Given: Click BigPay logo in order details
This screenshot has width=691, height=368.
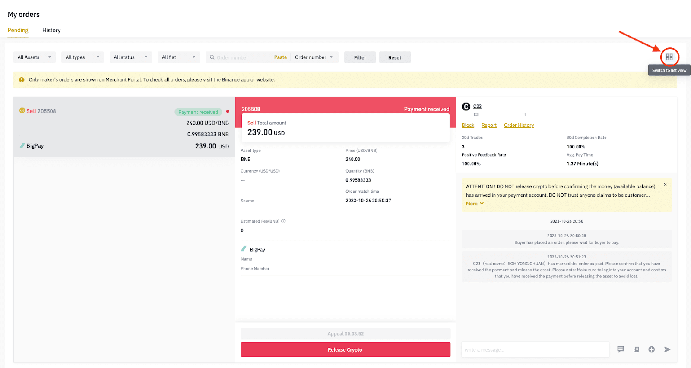Looking at the screenshot, I should [x=244, y=249].
